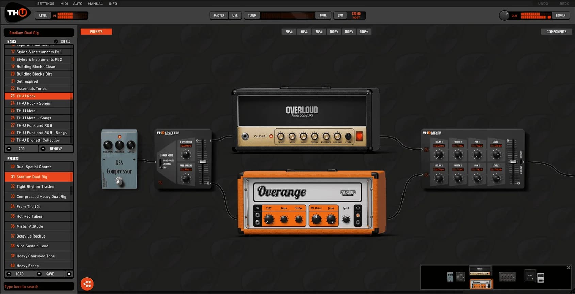Screen dimensions: 575x294
Task: Click the orange PRESETS tab
Action: coord(96,32)
